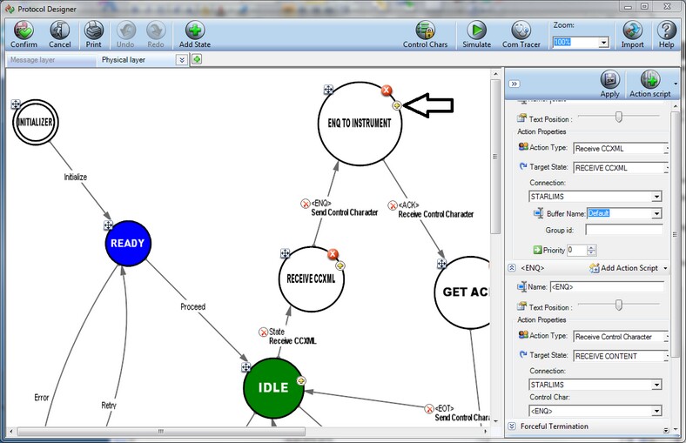Open Target State RECEIVE CCXML dropdown

pos(666,168)
